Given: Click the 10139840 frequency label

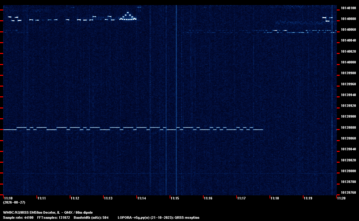Looking at the screenshot, I should [349, 149].
